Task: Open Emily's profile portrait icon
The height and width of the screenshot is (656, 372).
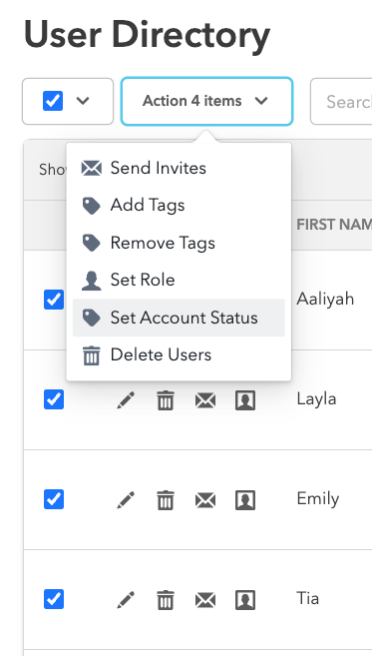Action: [x=245, y=500]
